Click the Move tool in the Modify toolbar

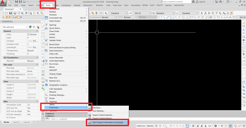[x=244, y=40]
